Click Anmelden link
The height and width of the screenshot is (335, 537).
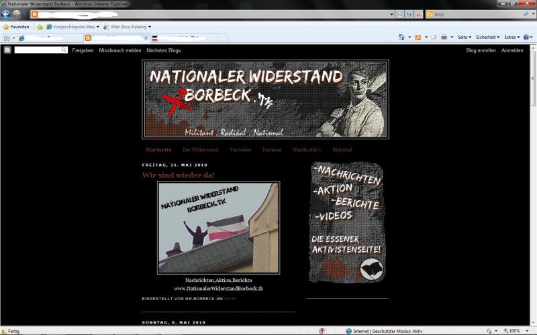pos(512,50)
